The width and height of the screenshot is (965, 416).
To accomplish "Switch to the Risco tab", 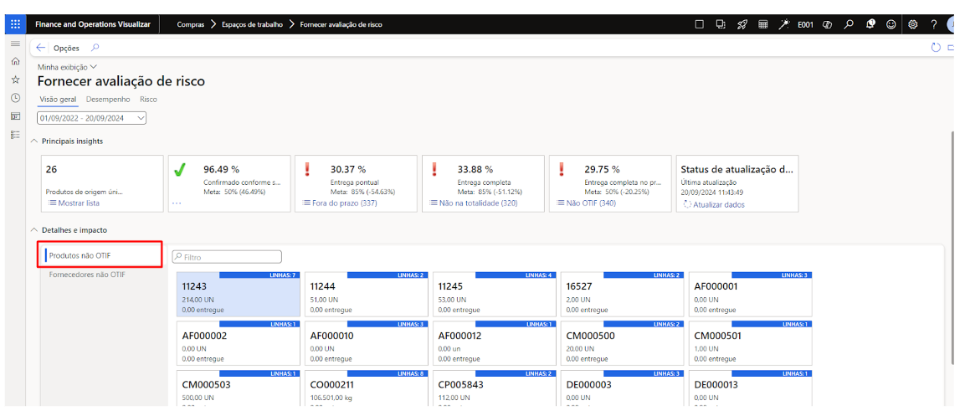I will tap(148, 100).
